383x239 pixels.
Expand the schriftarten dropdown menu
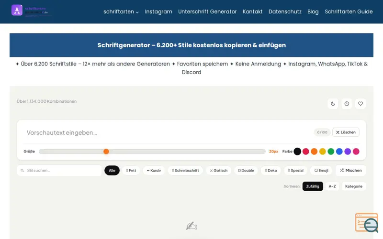(x=121, y=11)
